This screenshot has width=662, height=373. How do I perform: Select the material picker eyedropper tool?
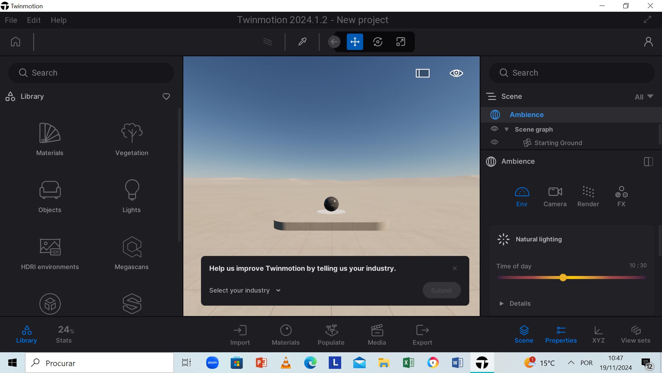point(302,42)
